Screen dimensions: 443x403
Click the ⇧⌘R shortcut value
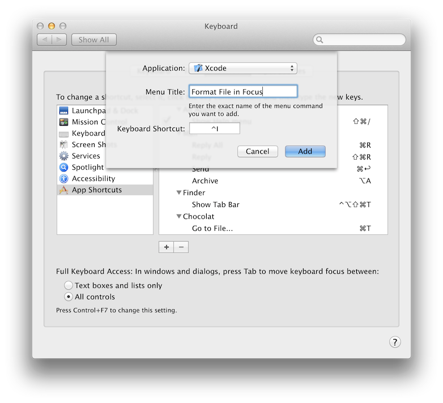point(361,157)
